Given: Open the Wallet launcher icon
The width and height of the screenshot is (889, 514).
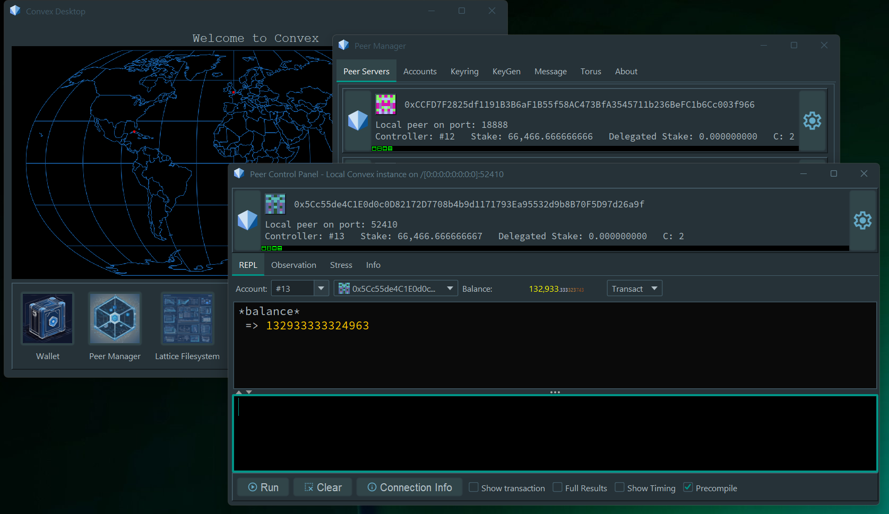Looking at the screenshot, I should 47,318.
